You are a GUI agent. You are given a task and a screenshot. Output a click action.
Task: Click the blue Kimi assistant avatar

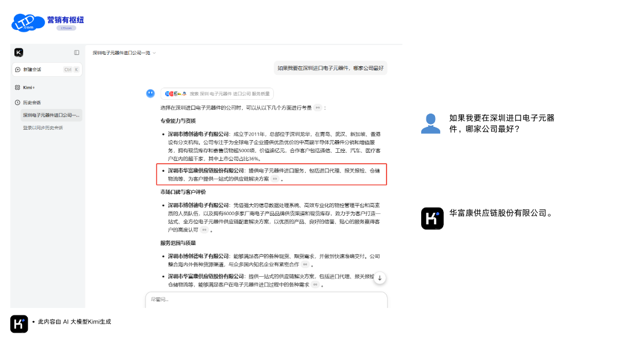tap(150, 93)
